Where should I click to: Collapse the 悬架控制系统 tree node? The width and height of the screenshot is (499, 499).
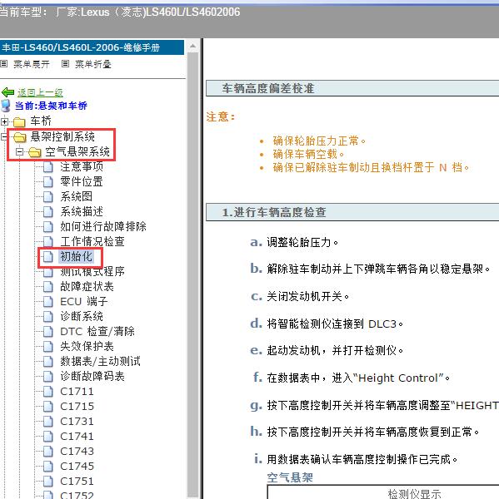pyautogui.click(x=3, y=137)
